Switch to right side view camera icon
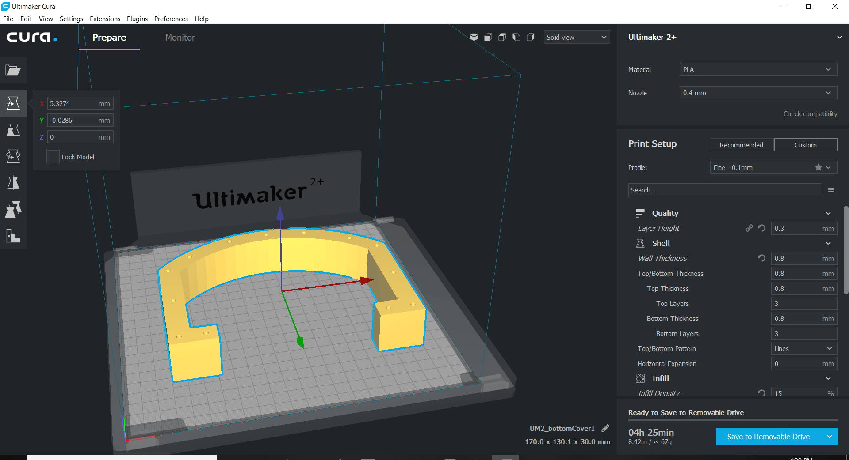This screenshot has height=460, width=849. click(x=531, y=37)
